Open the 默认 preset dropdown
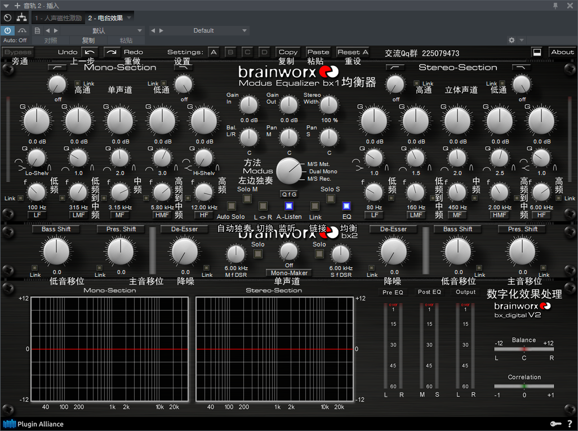Screen dimensions: 578x431 point(140,30)
